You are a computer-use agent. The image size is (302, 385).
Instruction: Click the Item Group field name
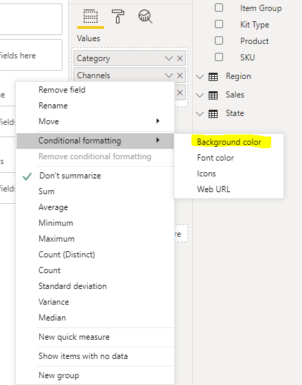click(261, 8)
